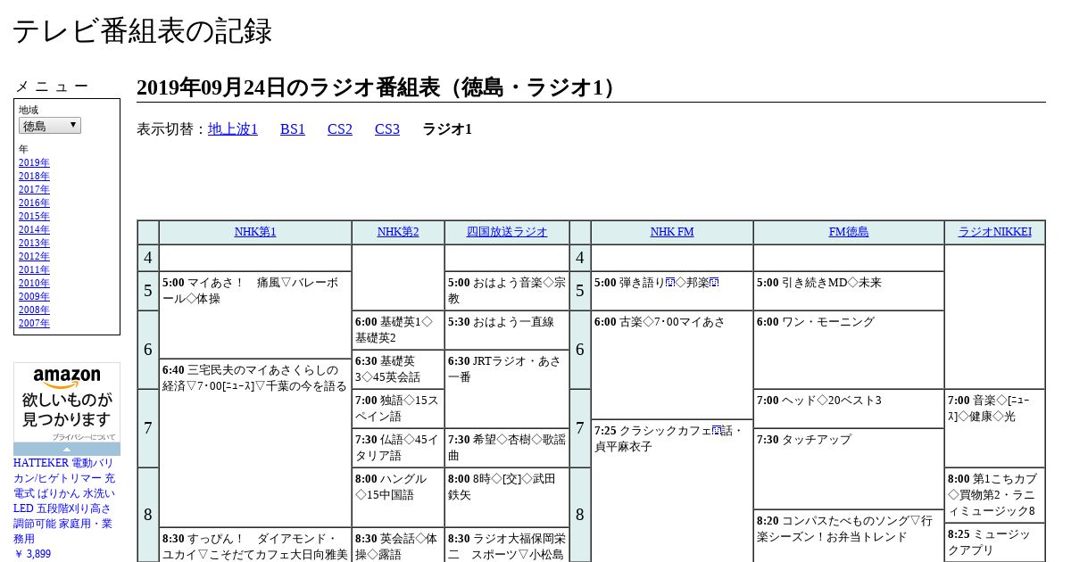The height and width of the screenshot is (562, 1071).
Task: Open the ラジオNIKKEI channel header link
Action: tap(995, 232)
